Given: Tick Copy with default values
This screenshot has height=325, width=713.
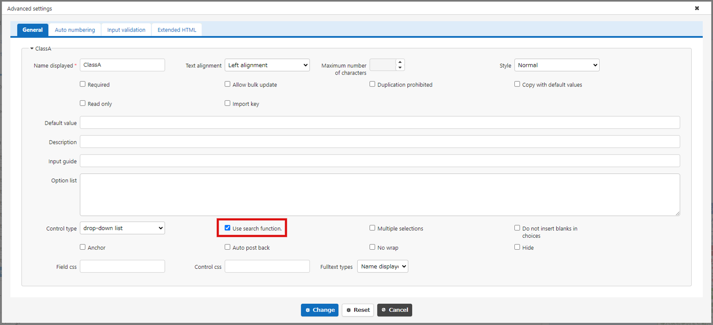Looking at the screenshot, I should pyautogui.click(x=517, y=84).
